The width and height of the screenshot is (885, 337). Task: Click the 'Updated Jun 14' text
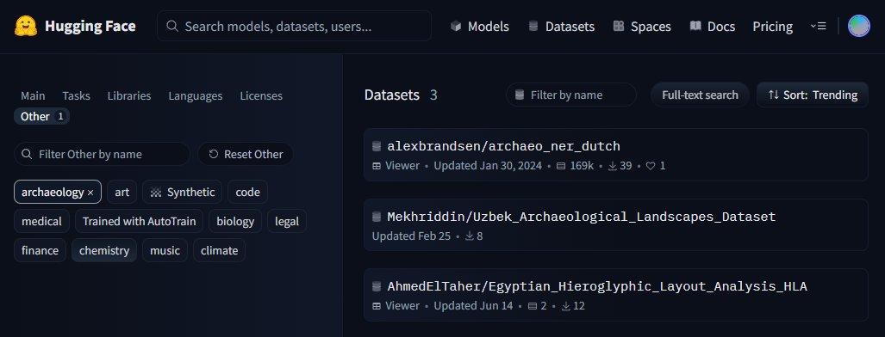pos(474,305)
